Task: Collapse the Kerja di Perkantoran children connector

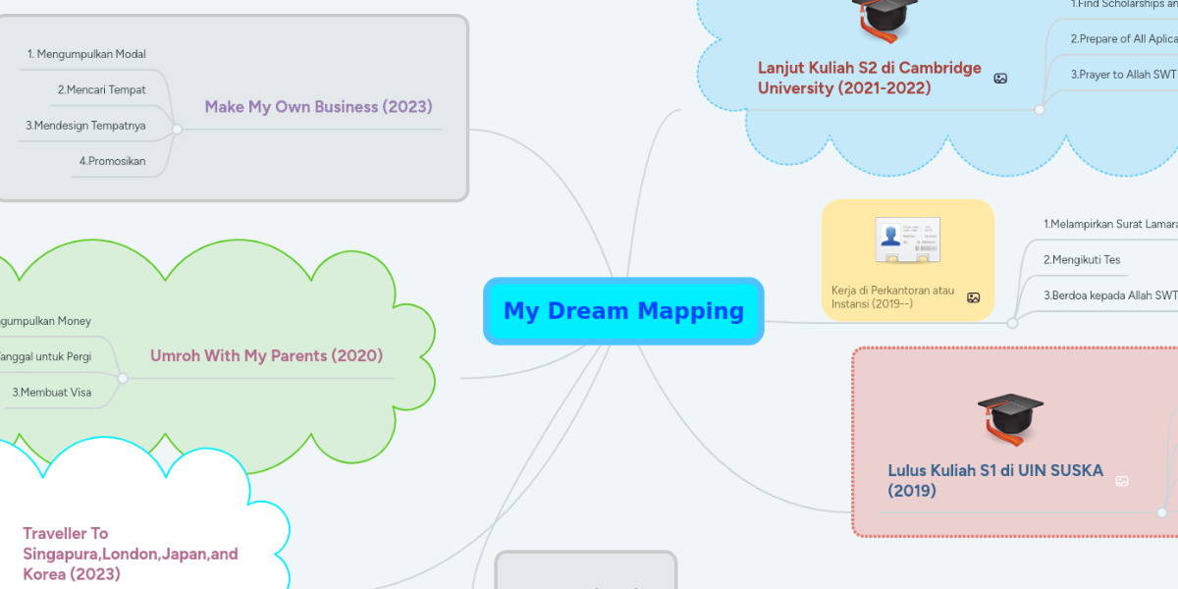Action: pos(1012,322)
